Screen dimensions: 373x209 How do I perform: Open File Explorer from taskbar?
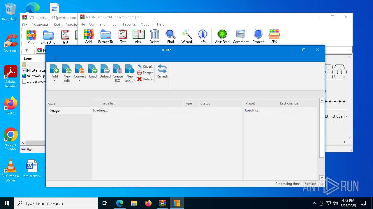pos(134,203)
